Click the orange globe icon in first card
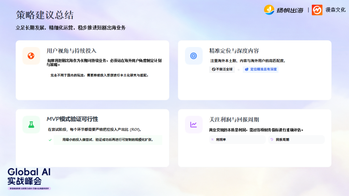The width and height of the screenshot is (349, 196). tap(31, 56)
